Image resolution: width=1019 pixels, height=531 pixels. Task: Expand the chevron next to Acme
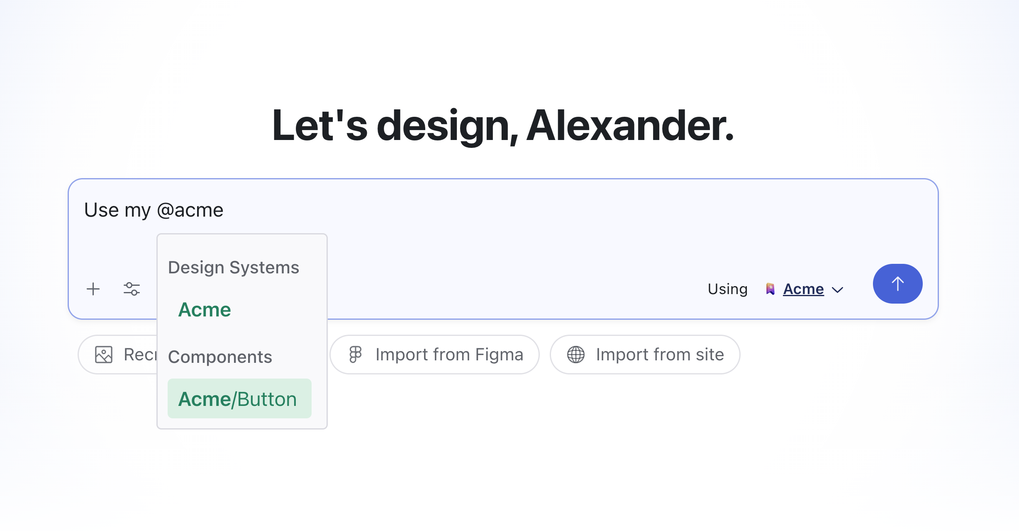point(838,290)
